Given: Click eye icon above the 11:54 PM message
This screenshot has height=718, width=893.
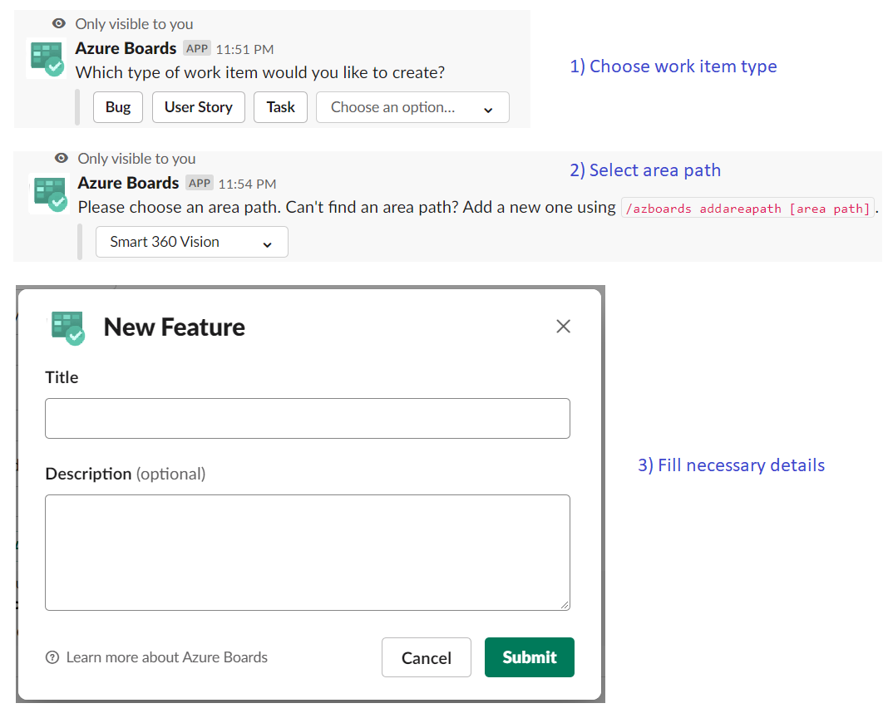Looking at the screenshot, I should click(62, 158).
